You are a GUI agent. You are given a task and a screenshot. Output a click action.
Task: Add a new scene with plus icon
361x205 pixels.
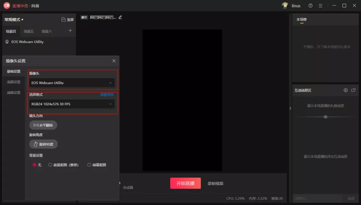(x=70, y=30)
